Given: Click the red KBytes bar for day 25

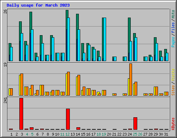Looking at the screenshot, I should 135,124.
